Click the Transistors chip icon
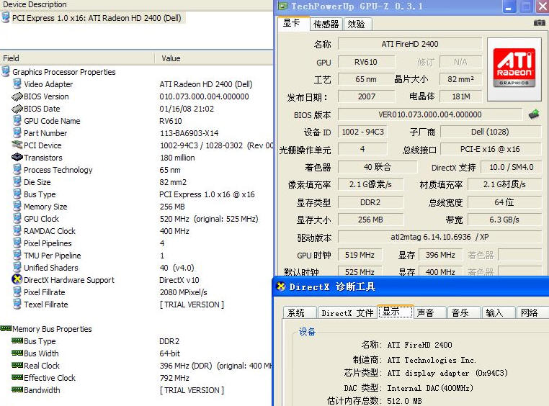Image resolution: width=549 pixels, height=406 pixels. click(17, 157)
